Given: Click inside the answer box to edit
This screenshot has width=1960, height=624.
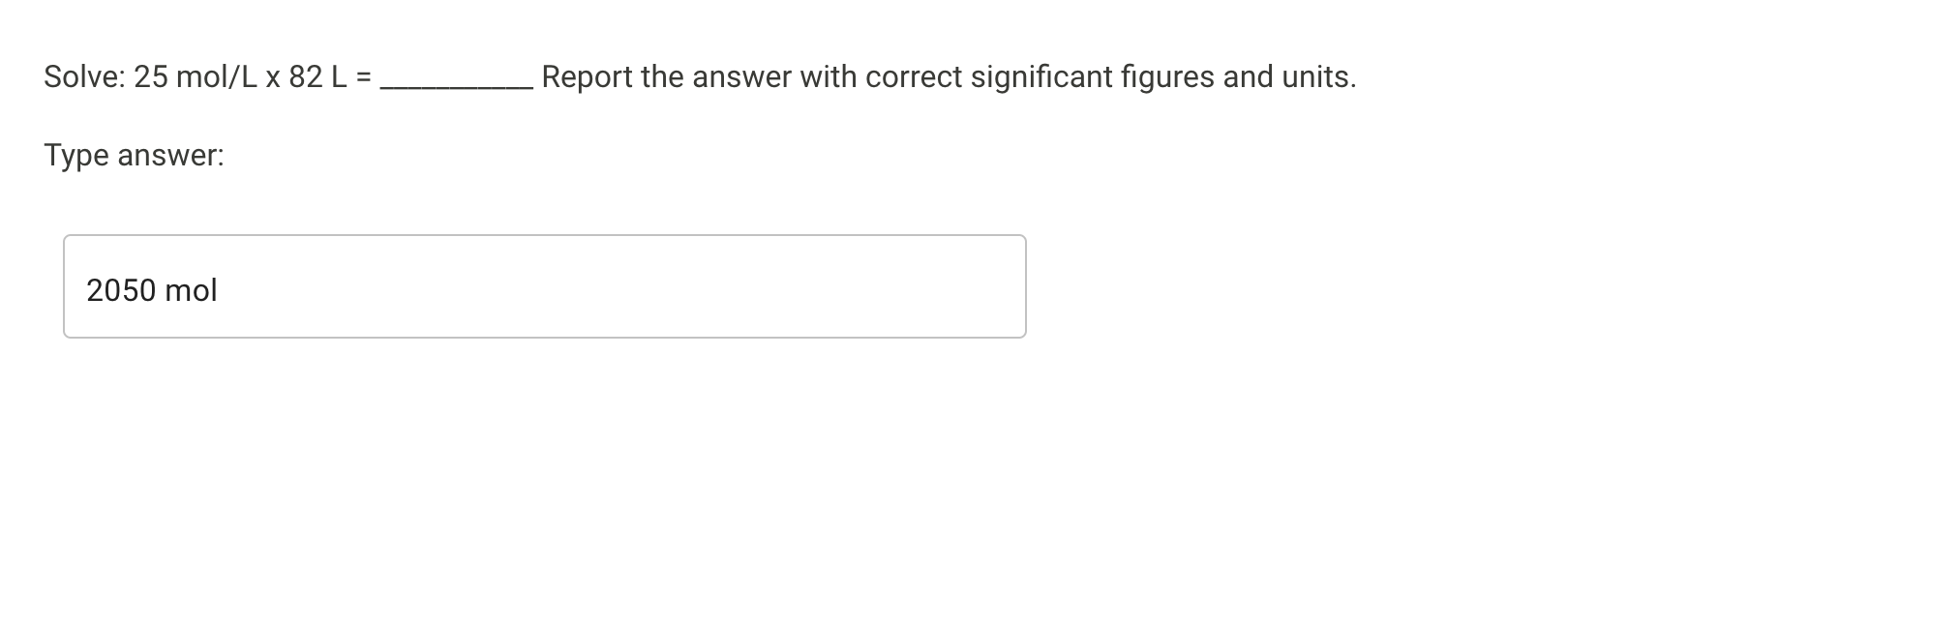Looking at the screenshot, I should tap(484, 285).
